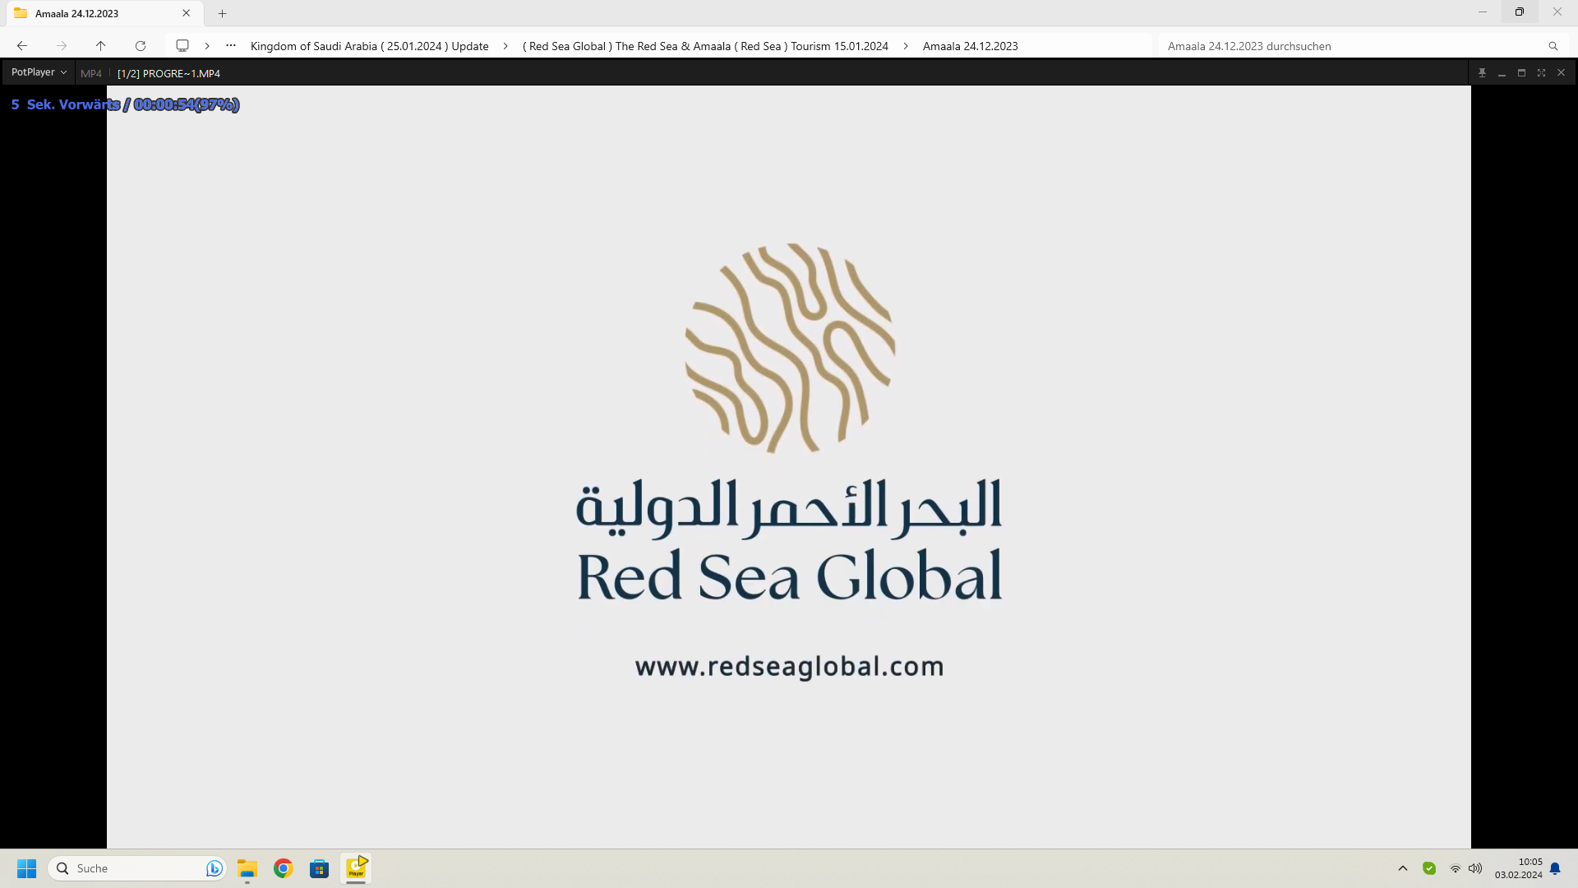Open clock and calendar showing 10:05
1578x888 pixels.
point(1518,868)
